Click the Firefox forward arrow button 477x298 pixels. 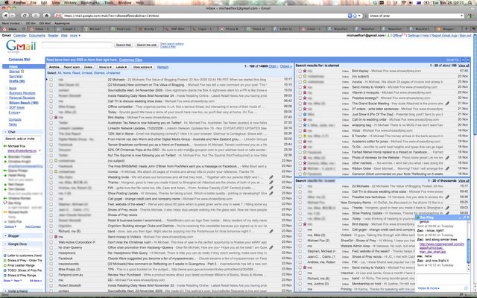13,16
